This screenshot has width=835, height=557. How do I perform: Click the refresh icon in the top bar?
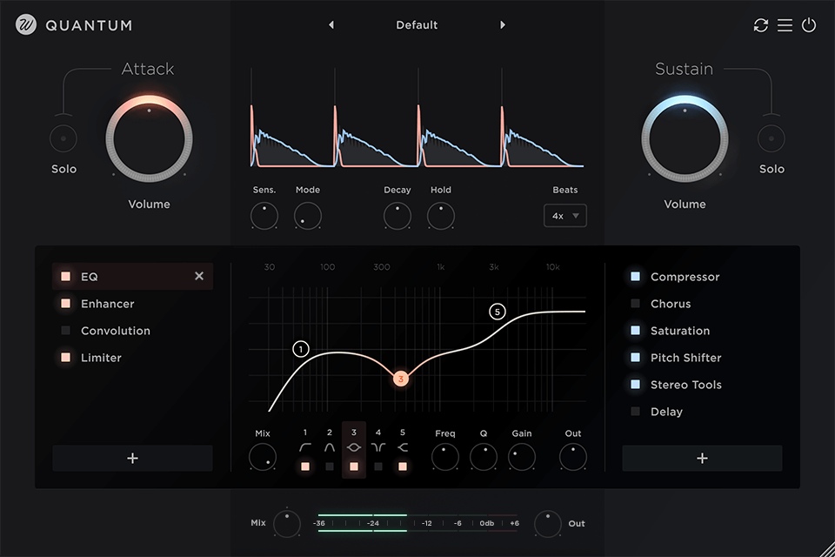[760, 25]
